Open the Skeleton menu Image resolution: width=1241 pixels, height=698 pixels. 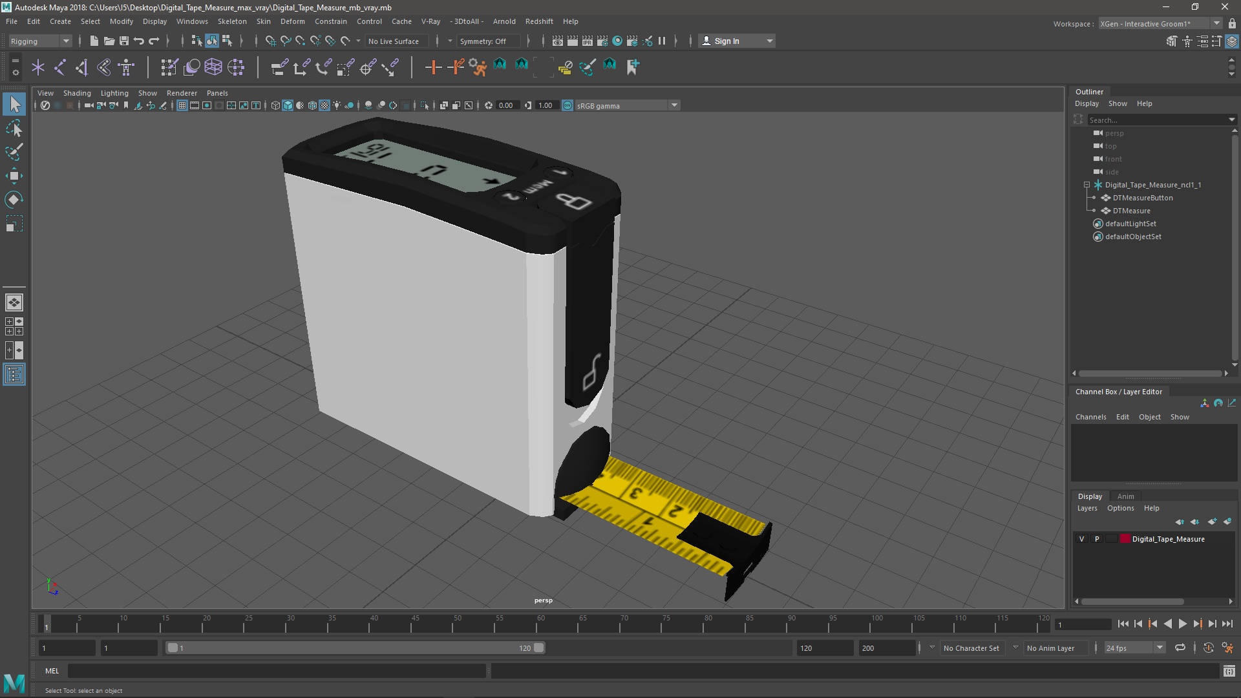point(232,21)
